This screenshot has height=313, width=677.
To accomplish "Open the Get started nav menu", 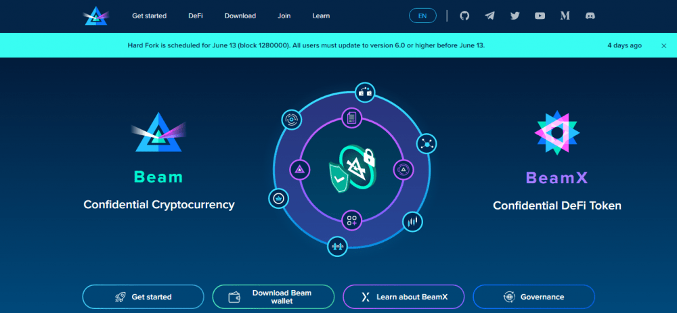I will pyautogui.click(x=150, y=16).
